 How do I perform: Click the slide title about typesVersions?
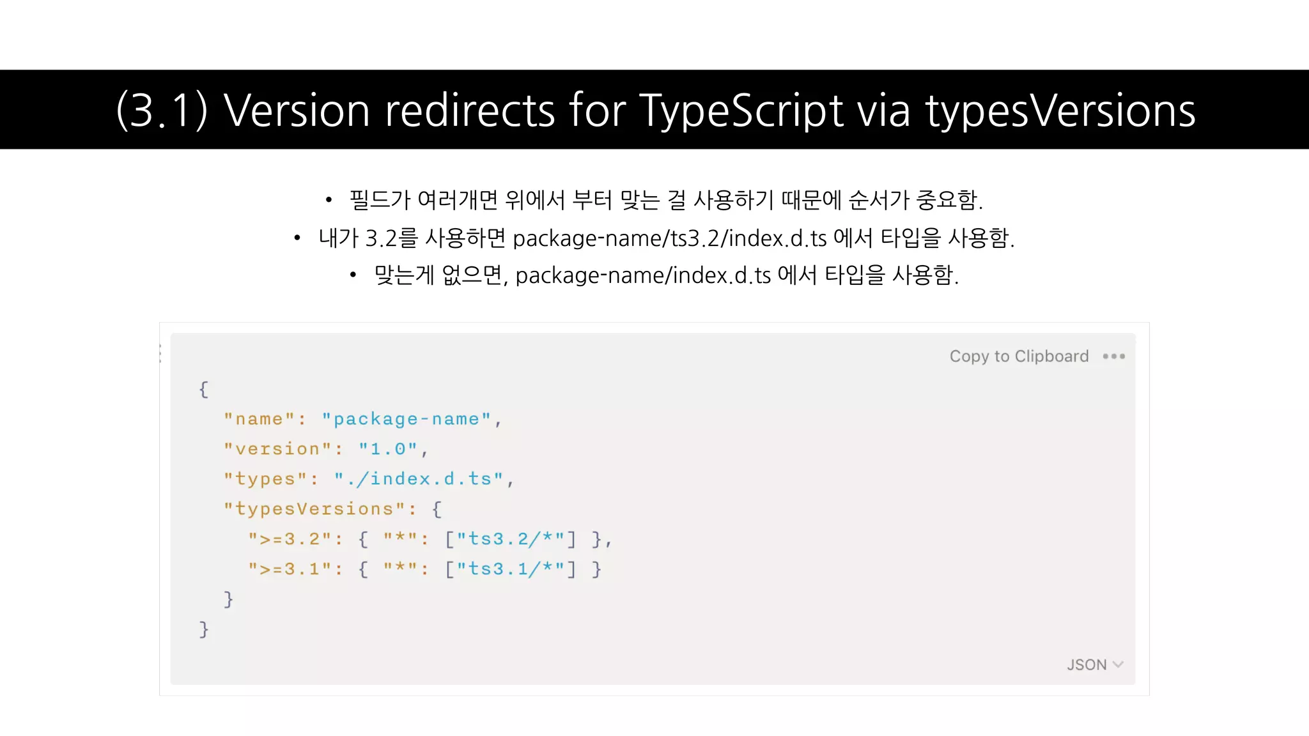coord(654,110)
